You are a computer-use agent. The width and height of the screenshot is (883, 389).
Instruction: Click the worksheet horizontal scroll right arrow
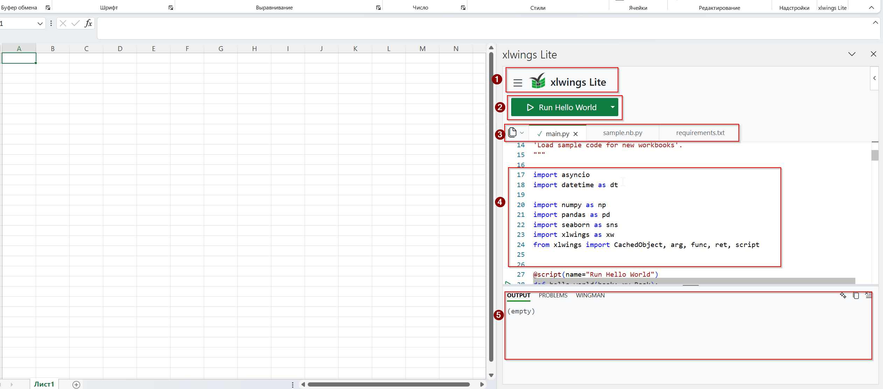coord(482,384)
